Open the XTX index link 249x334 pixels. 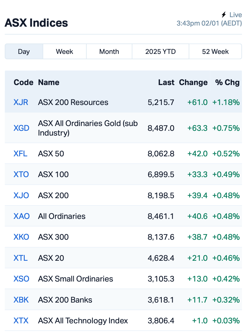coord(21,321)
